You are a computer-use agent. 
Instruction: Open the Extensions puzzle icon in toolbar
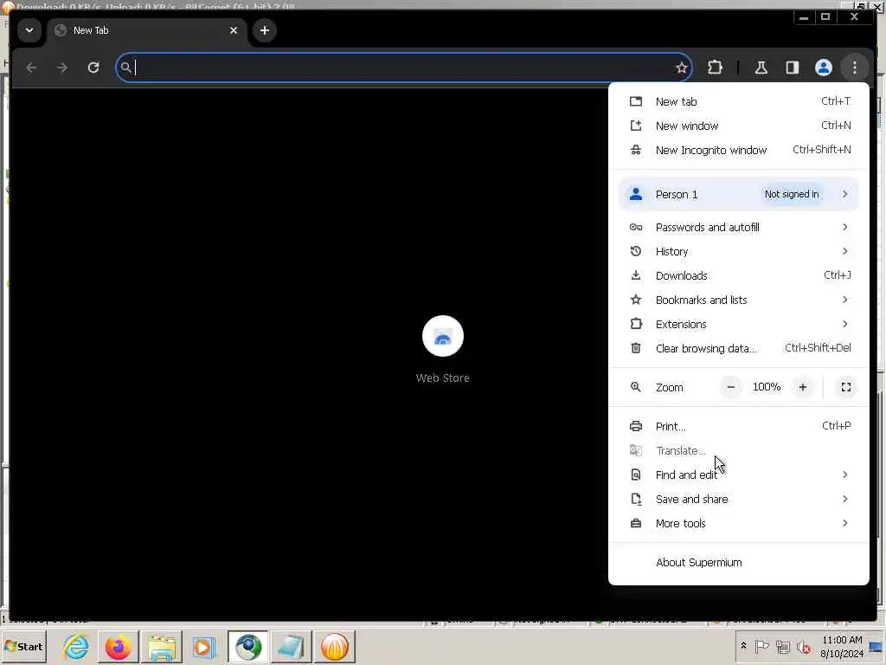click(x=715, y=68)
